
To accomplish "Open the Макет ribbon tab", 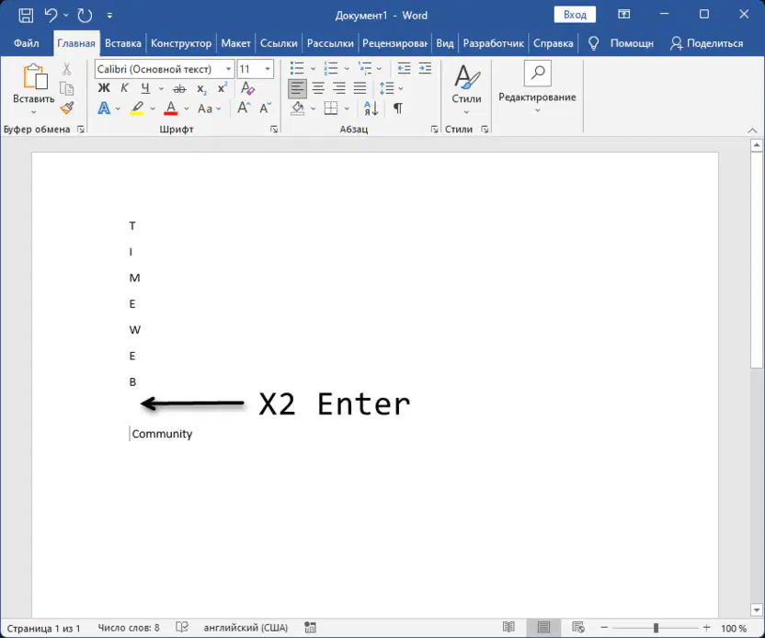I will coord(235,43).
